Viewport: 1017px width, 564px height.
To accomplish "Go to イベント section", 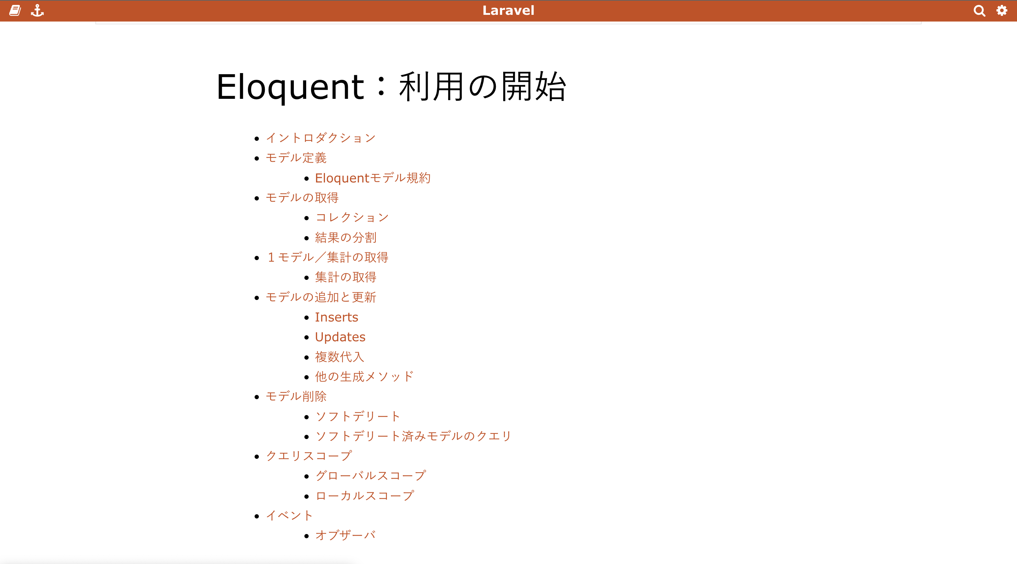I will [290, 515].
